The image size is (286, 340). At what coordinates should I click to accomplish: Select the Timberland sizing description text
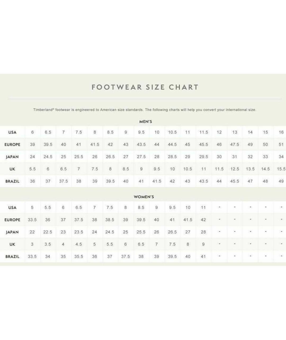[x=145, y=110]
